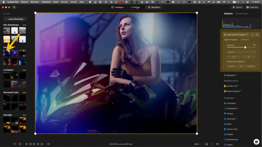This screenshot has width=262, height=147.
Task: Reset the Laag Eigenschappen tool
Action: (x=252, y=35)
